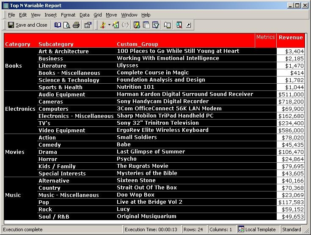Open the Grid menu

click(98, 15)
